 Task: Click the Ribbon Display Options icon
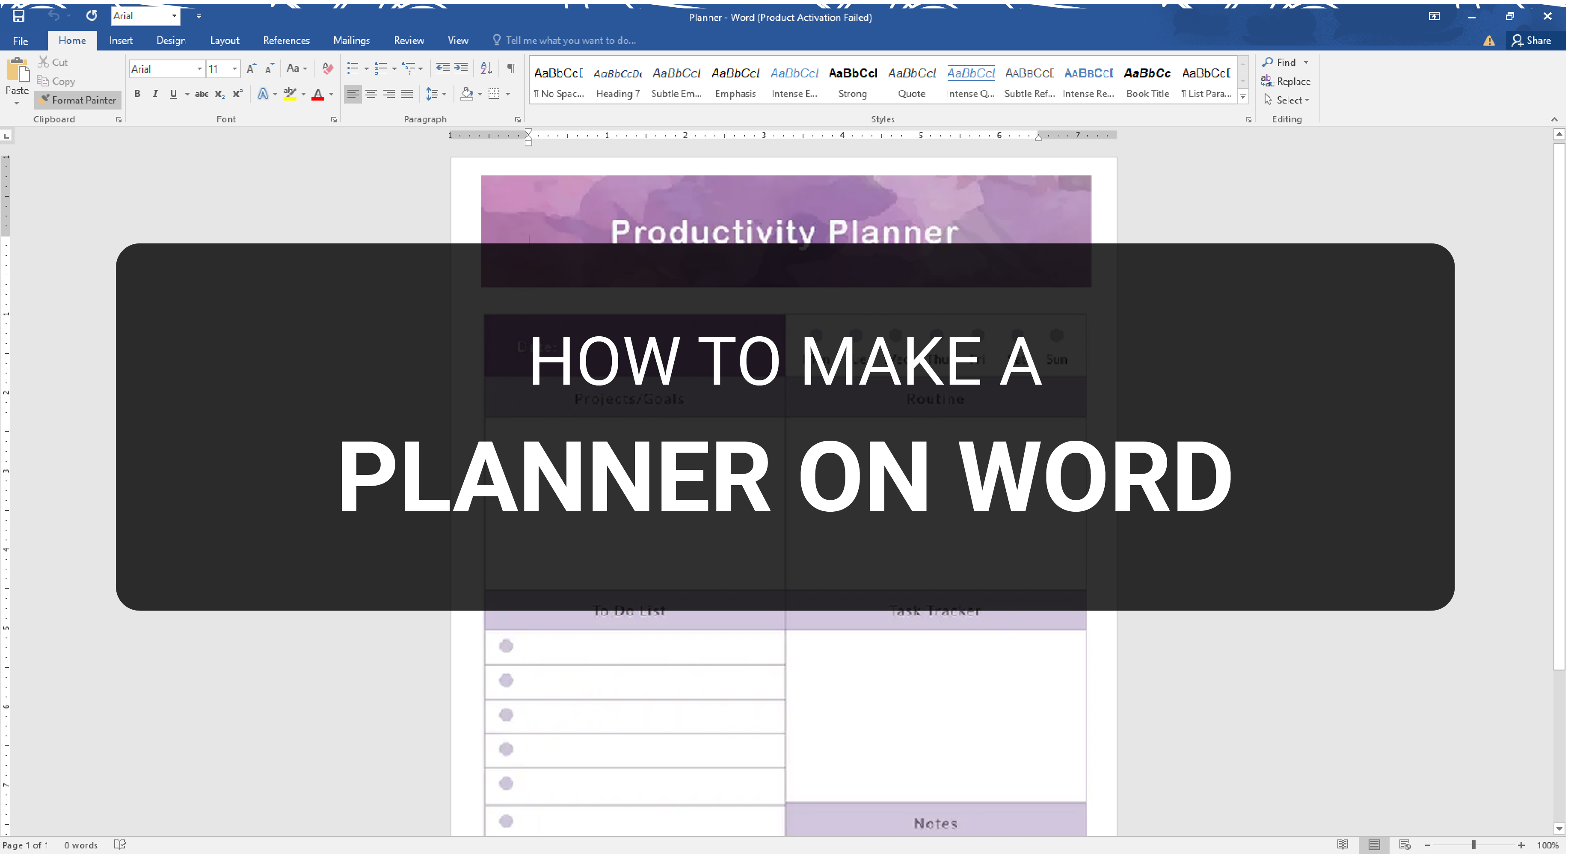1435,16
